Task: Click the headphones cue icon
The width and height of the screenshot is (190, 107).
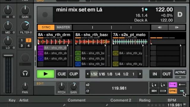Action: click(25, 73)
